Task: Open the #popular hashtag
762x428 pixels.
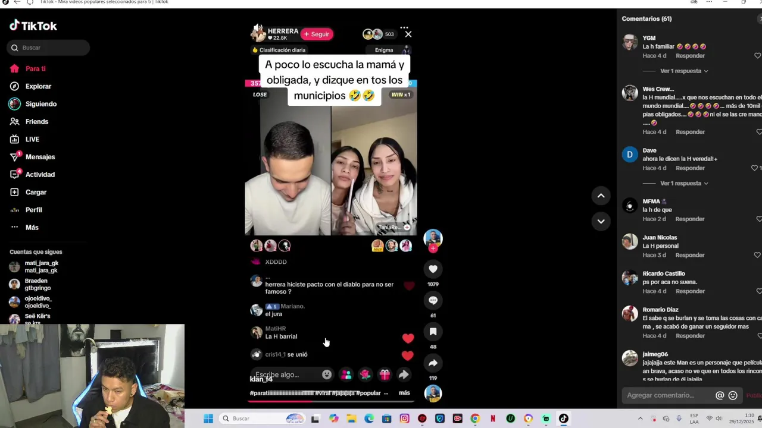Action: tap(368, 393)
